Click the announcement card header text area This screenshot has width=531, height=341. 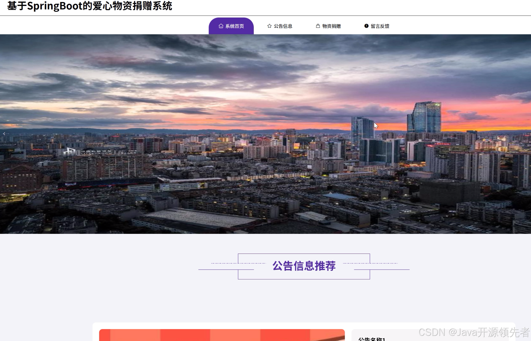coord(372,338)
